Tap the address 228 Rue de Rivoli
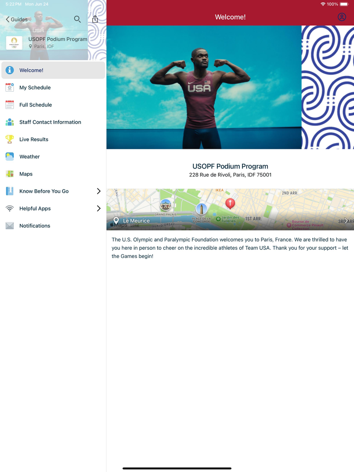 (230, 175)
